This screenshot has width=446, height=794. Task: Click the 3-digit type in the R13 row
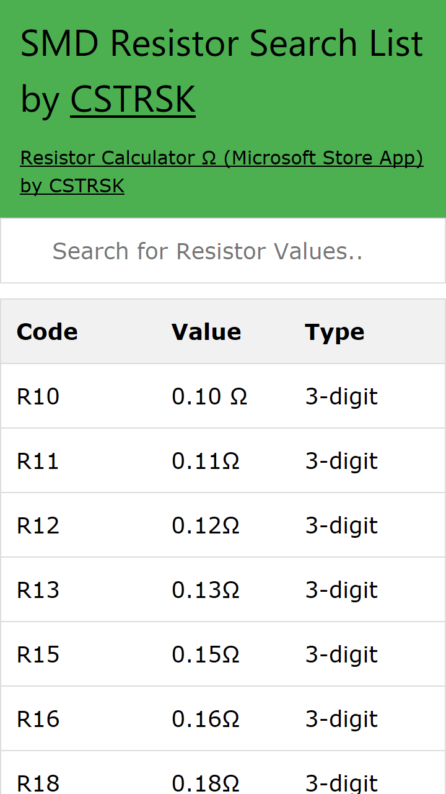[341, 590]
